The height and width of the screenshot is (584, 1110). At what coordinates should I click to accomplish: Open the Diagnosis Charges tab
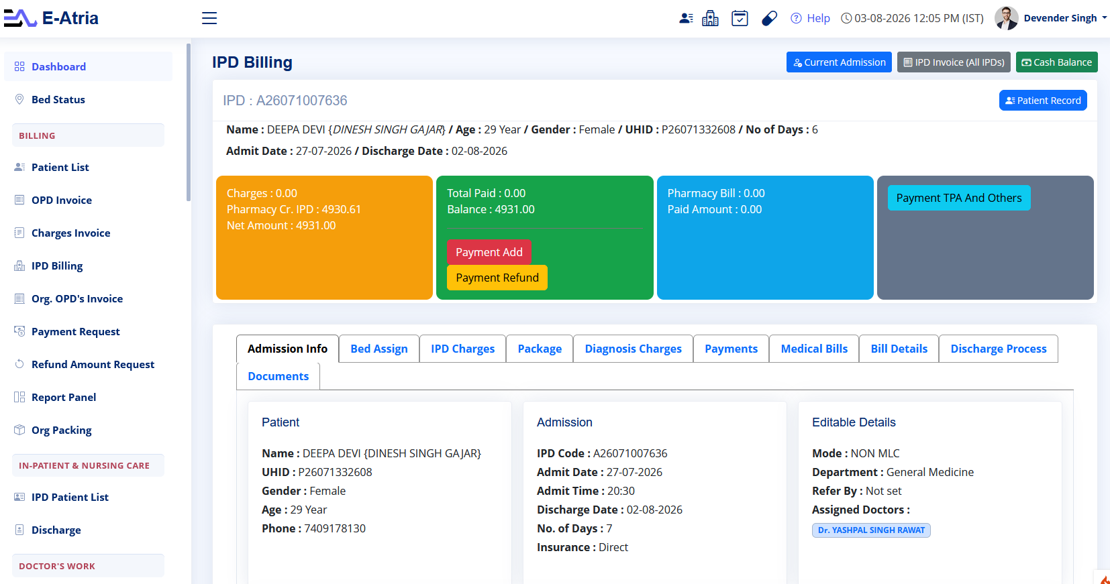coord(633,349)
